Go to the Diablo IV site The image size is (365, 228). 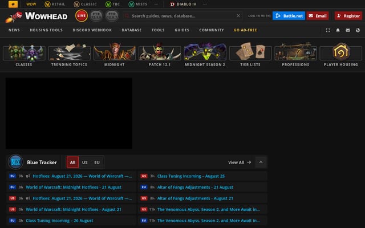click(183, 4)
